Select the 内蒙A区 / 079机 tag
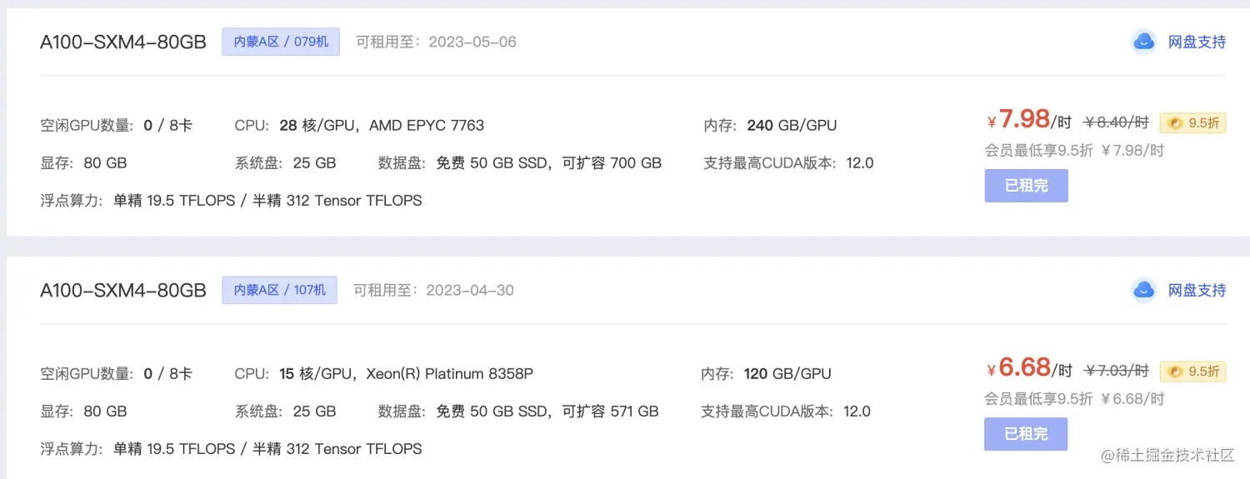 point(281,42)
